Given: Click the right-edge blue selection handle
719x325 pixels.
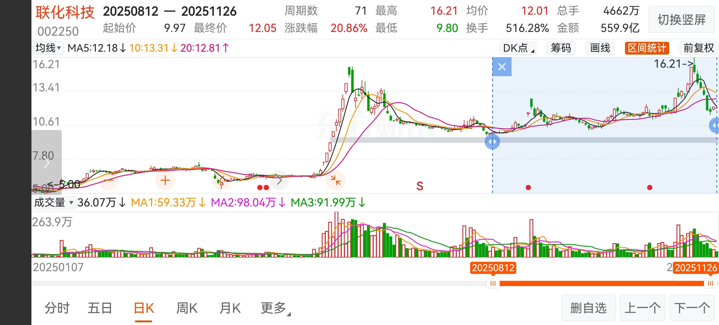Looking at the screenshot, I should tap(715, 126).
